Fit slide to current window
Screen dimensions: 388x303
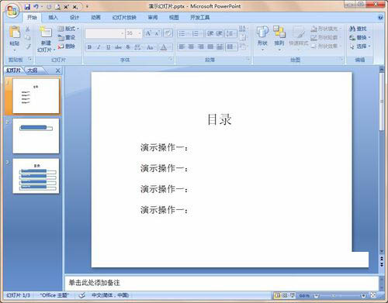[x=373, y=295]
